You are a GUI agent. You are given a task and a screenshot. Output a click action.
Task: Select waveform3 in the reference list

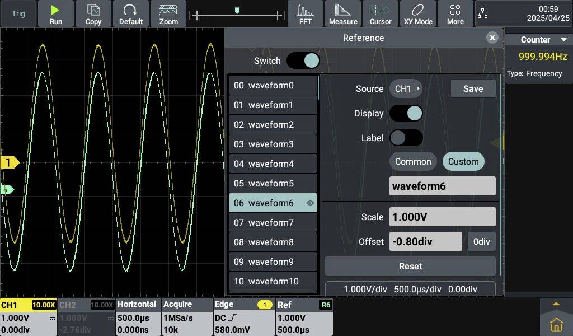[273, 144]
